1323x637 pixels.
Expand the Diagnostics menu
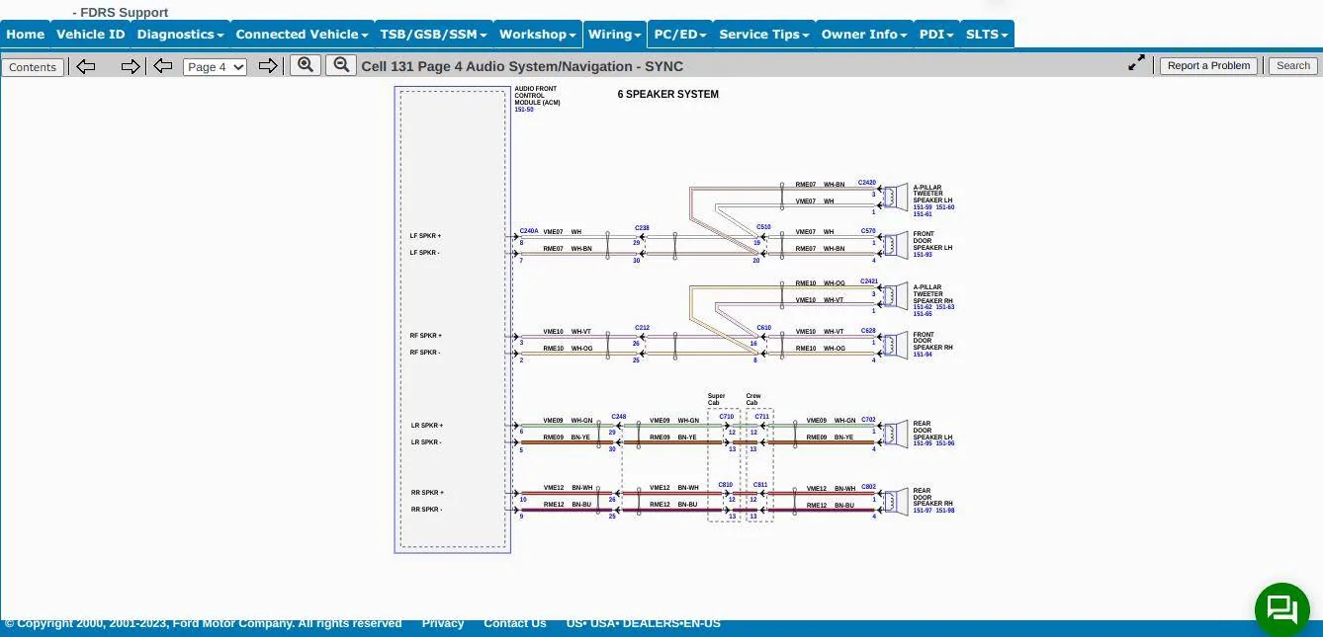click(x=180, y=35)
